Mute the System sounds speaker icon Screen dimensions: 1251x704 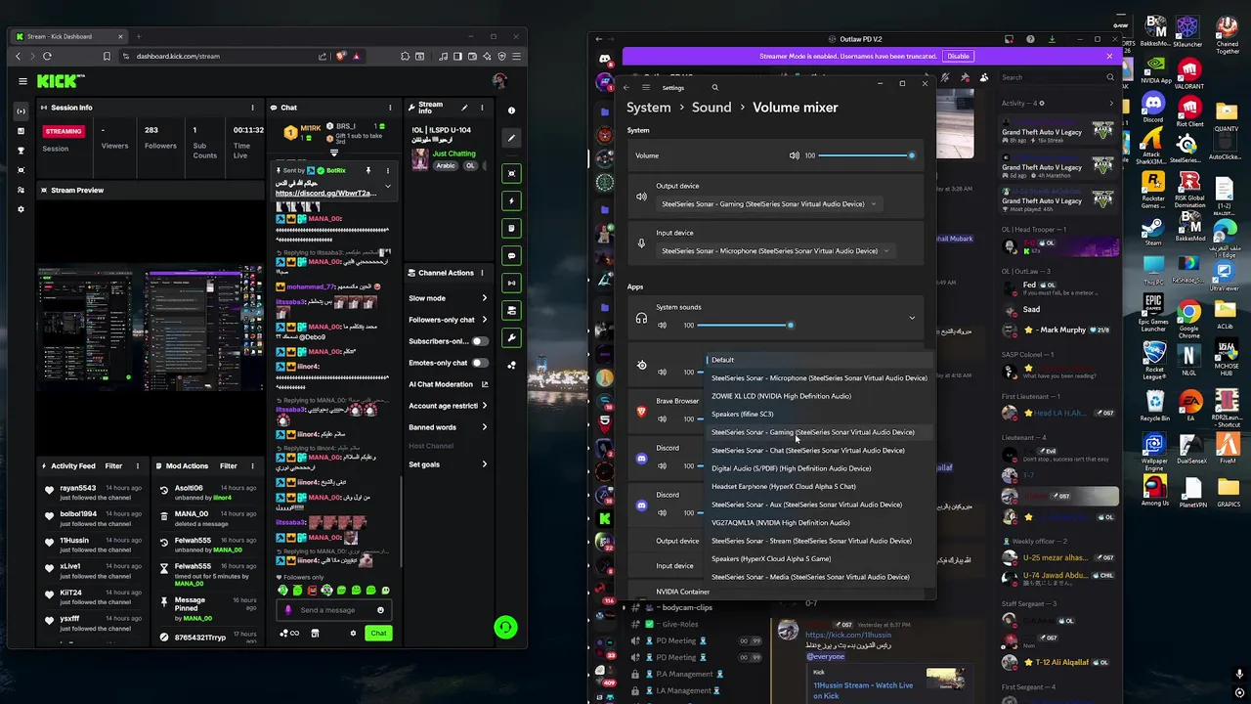662,326
